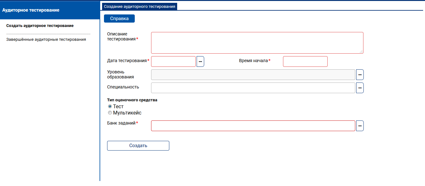
Task: Click the Дата тестирования input field
Action: point(173,61)
